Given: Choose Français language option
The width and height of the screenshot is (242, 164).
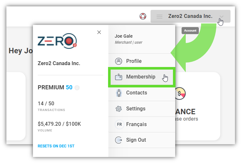Looking at the screenshot, I should pos(142,124).
